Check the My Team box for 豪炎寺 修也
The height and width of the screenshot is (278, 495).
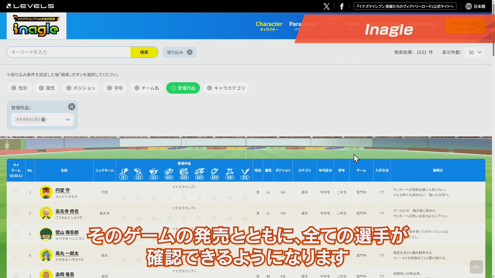pyautogui.click(x=16, y=213)
